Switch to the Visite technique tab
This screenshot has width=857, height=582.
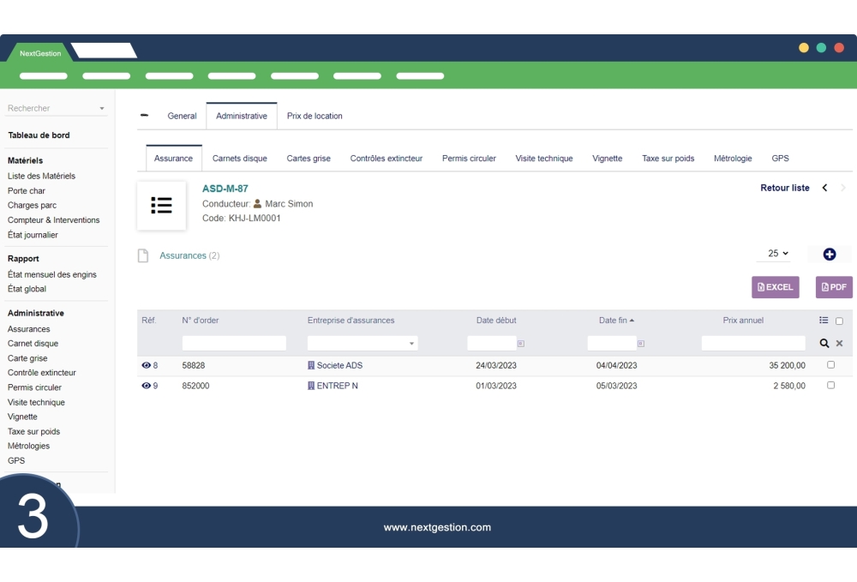[x=543, y=159]
